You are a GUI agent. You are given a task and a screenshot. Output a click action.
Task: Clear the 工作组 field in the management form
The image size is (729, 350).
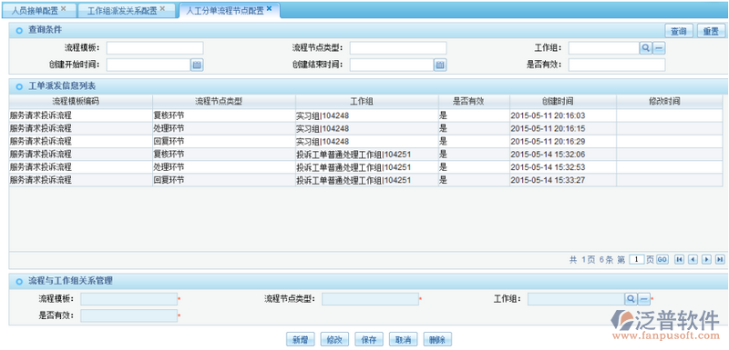(644, 299)
